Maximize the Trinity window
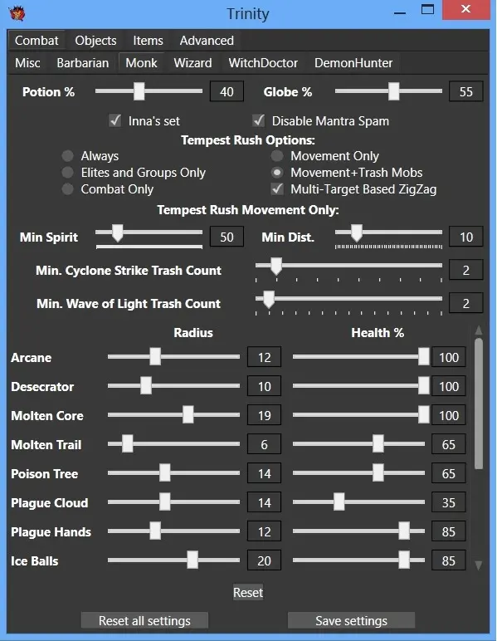This screenshot has height=641, width=497. 427,9
